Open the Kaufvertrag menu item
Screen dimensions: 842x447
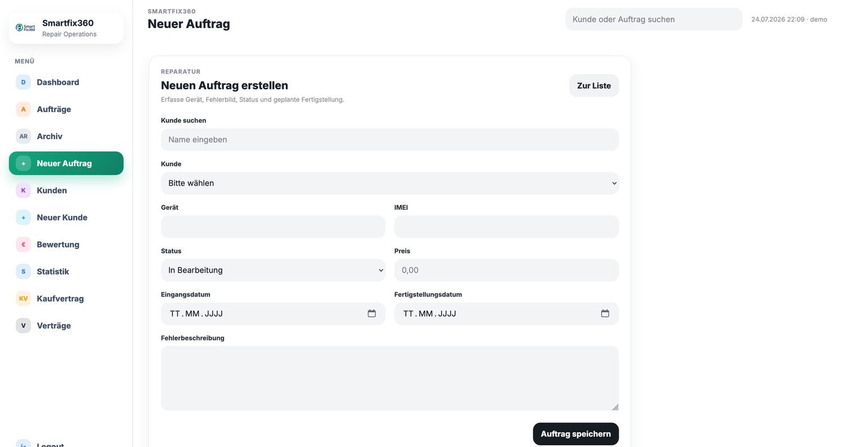click(66, 298)
